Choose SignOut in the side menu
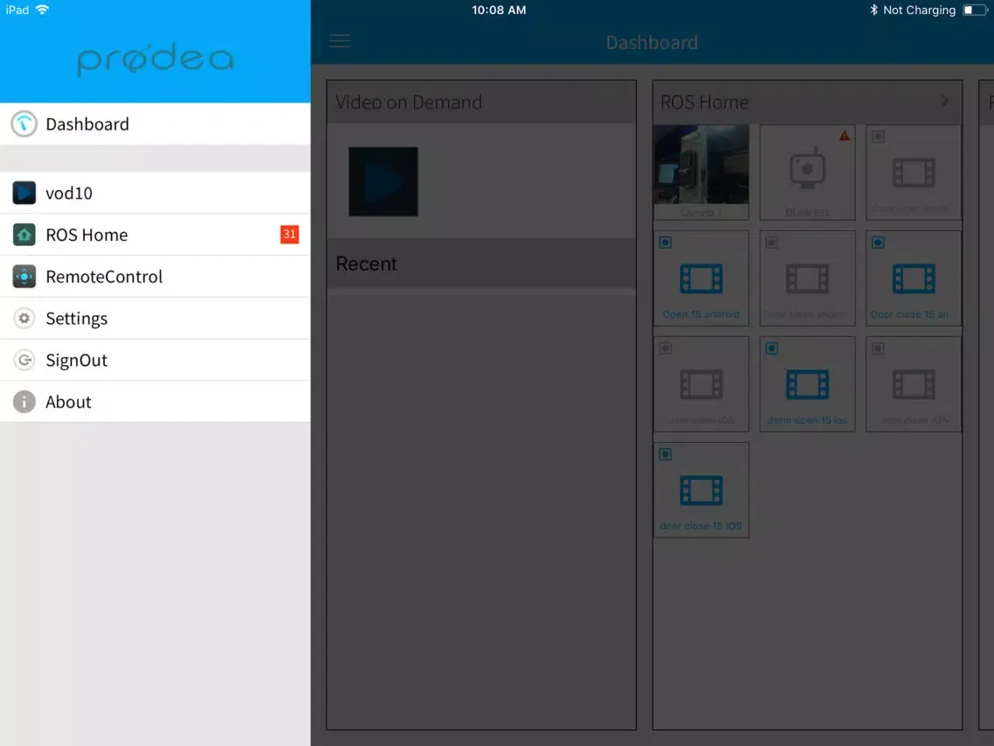The image size is (994, 746). pos(156,361)
